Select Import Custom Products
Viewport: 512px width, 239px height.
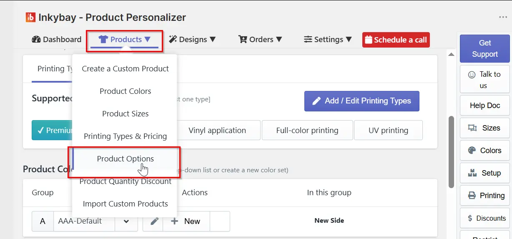[x=125, y=204]
